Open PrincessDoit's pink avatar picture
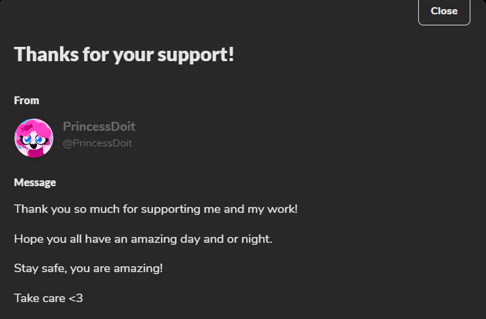The width and height of the screenshot is (486, 319). [x=34, y=138]
